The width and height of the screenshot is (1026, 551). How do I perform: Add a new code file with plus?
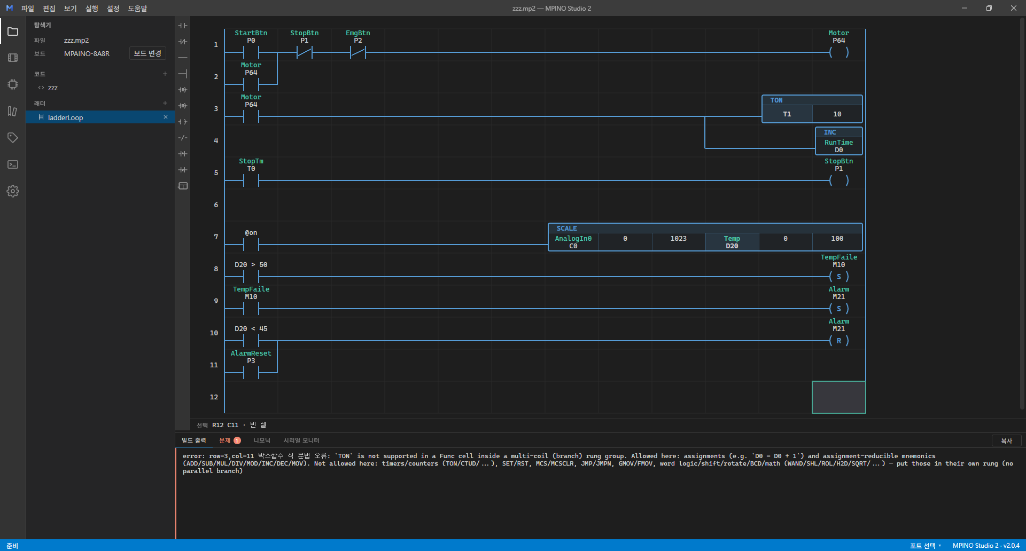click(x=165, y=74)
